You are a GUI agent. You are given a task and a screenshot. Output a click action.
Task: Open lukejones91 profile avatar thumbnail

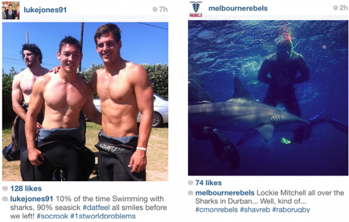[10, 10]
